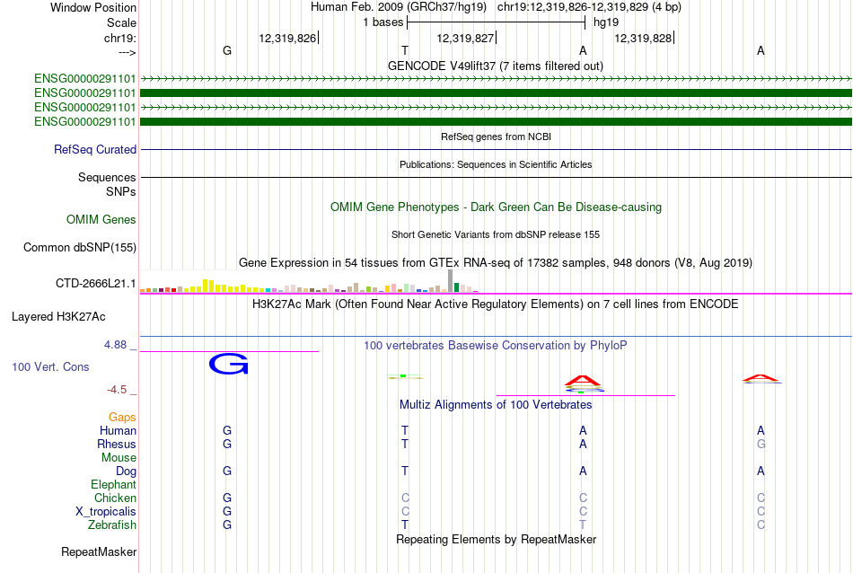Click the Scale label
The height and width of the screenshot is (573, 853).
(122, 22)
